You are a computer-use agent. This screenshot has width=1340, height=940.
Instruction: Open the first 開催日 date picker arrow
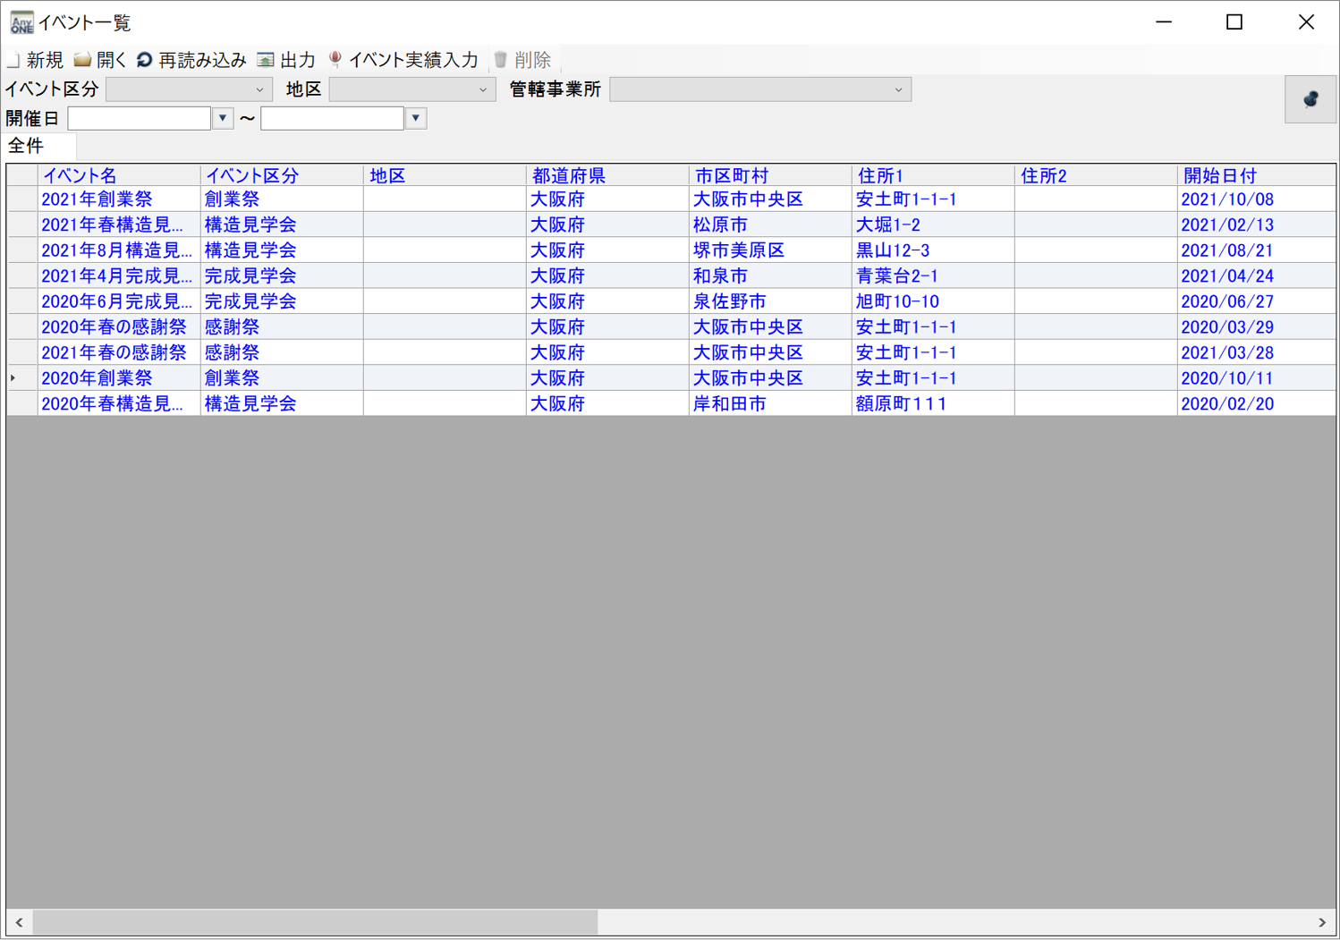[221, 117]
